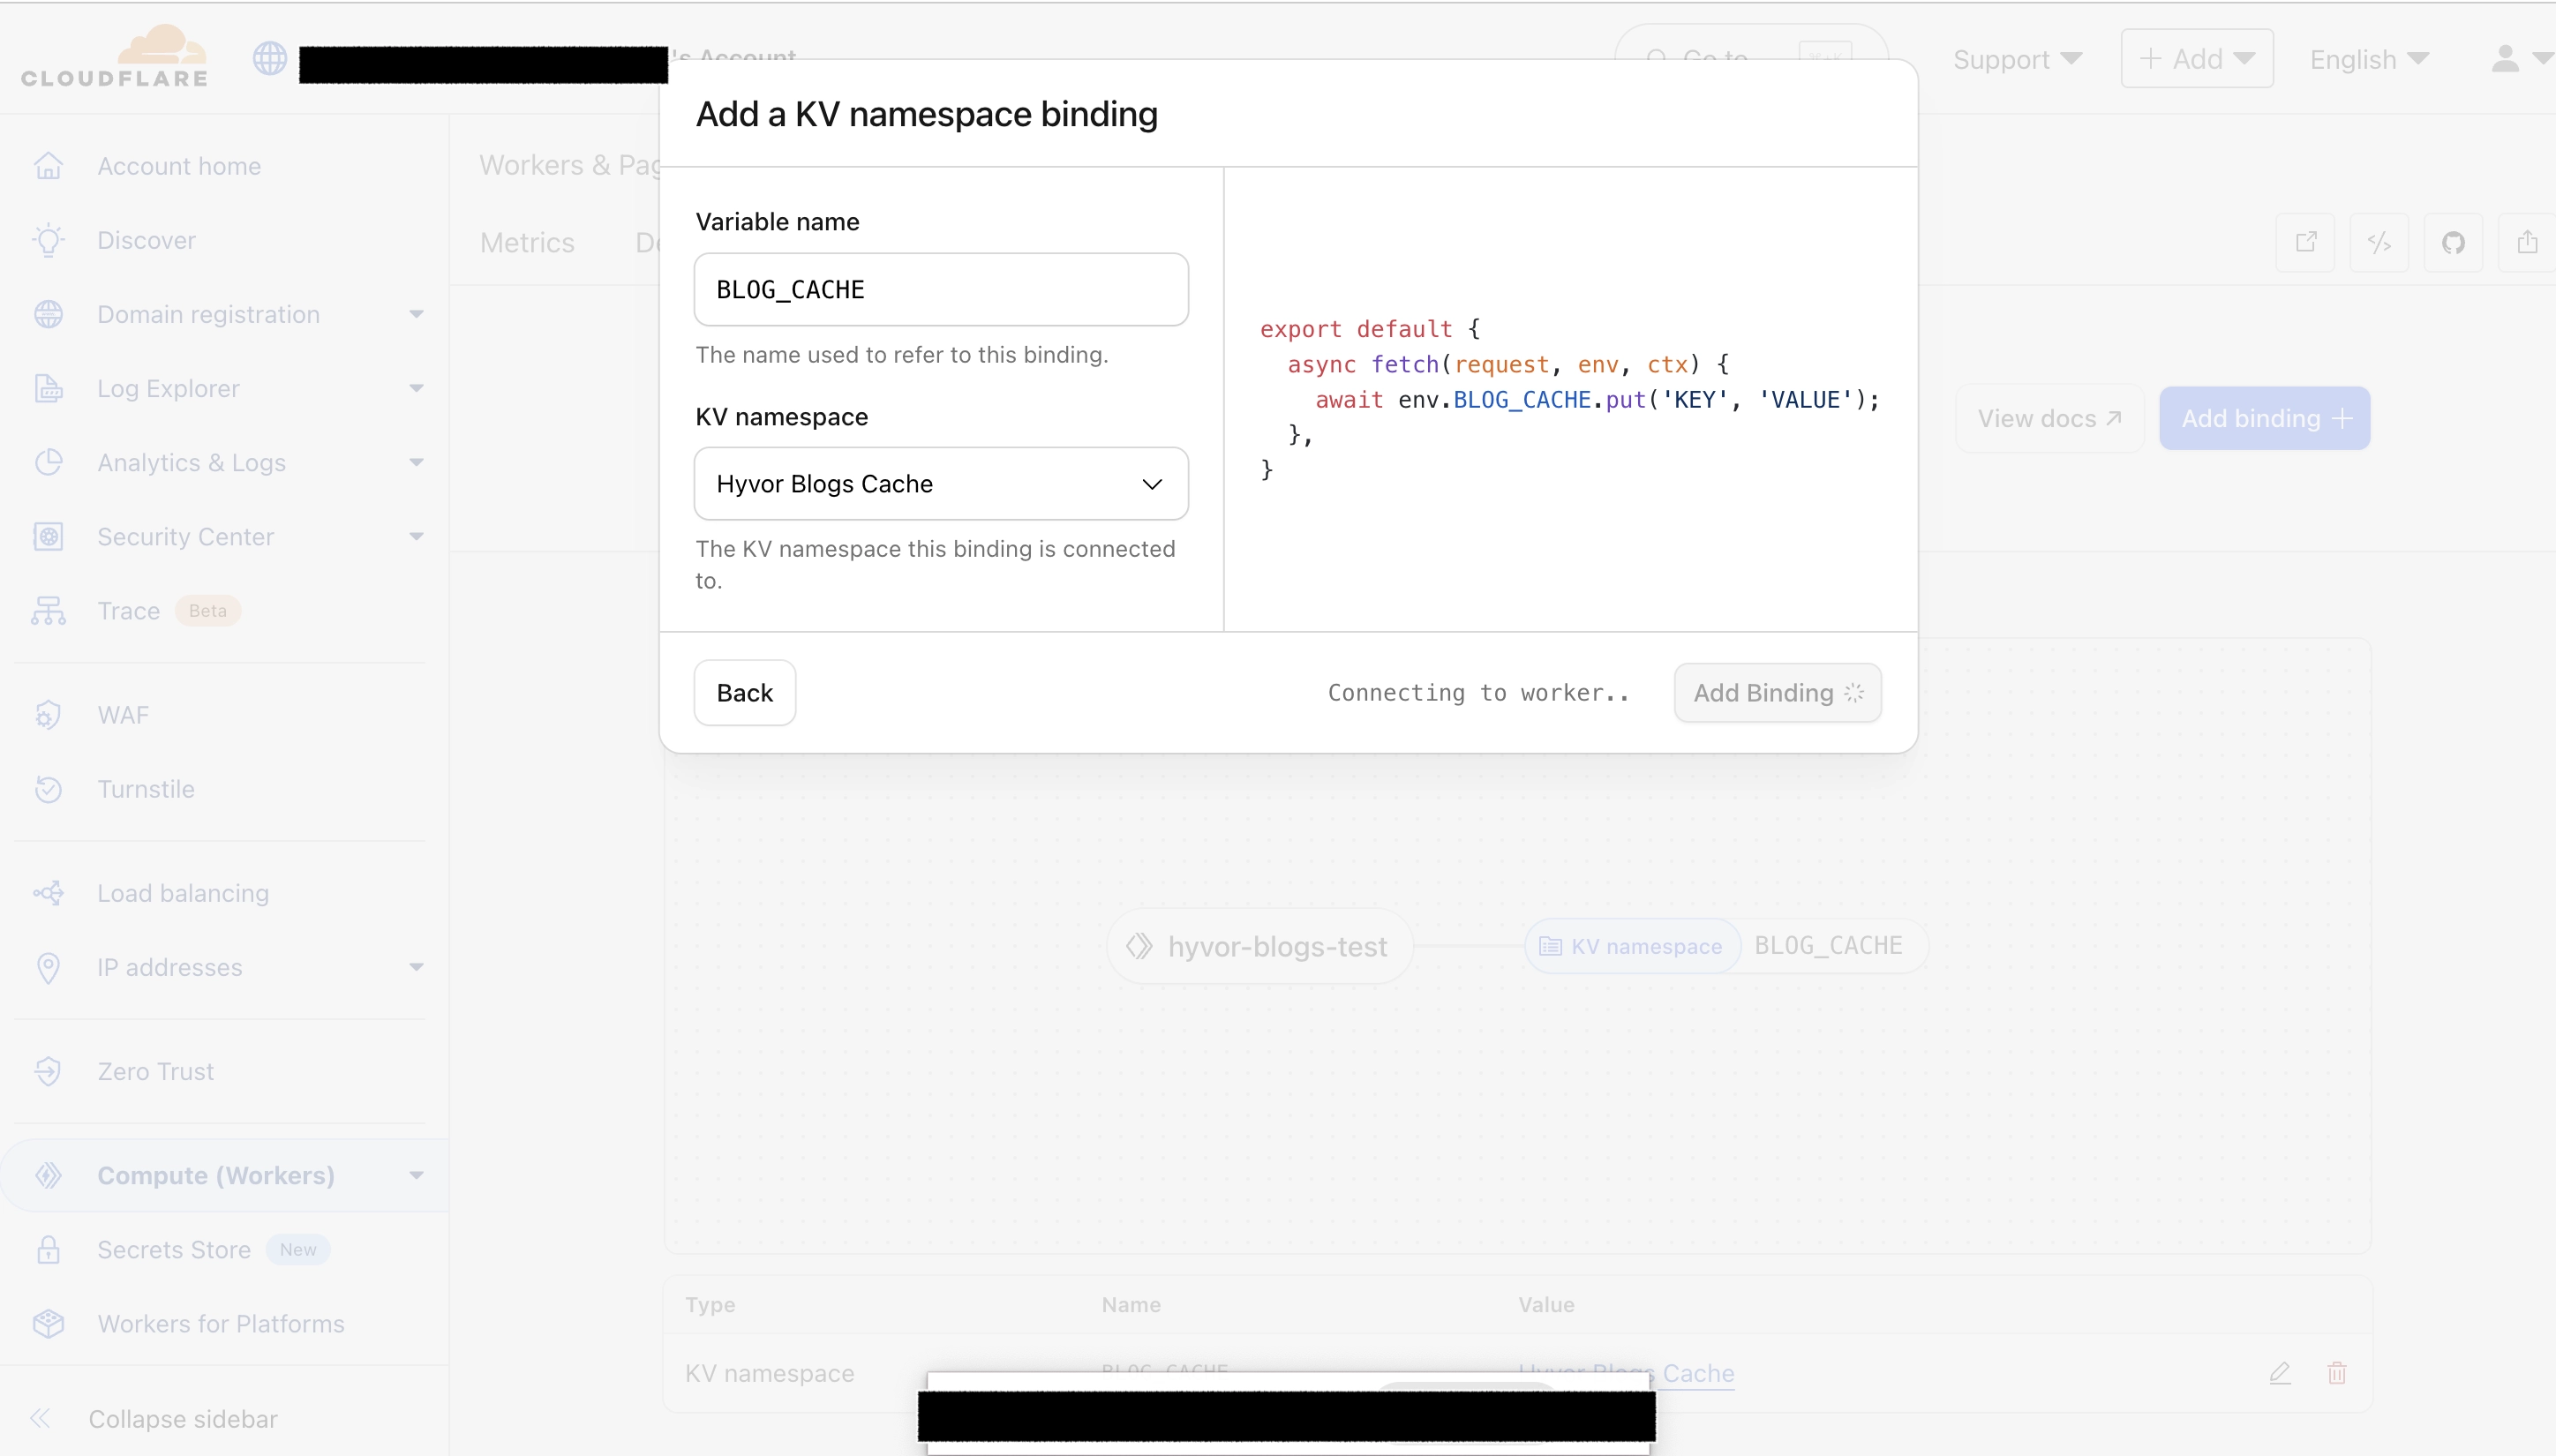Expand Domain registration submenu arrow
The width and height of the screenshot is (2556, 1456).
416,314
